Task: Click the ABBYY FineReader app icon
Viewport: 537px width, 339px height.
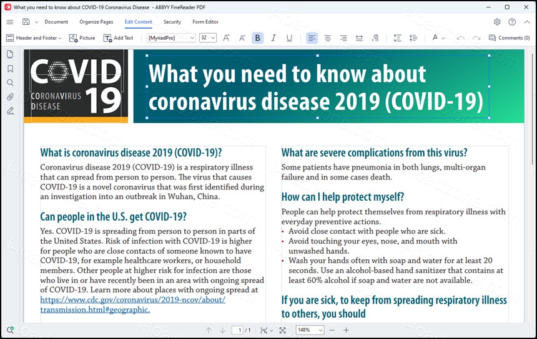Action: 7,7
